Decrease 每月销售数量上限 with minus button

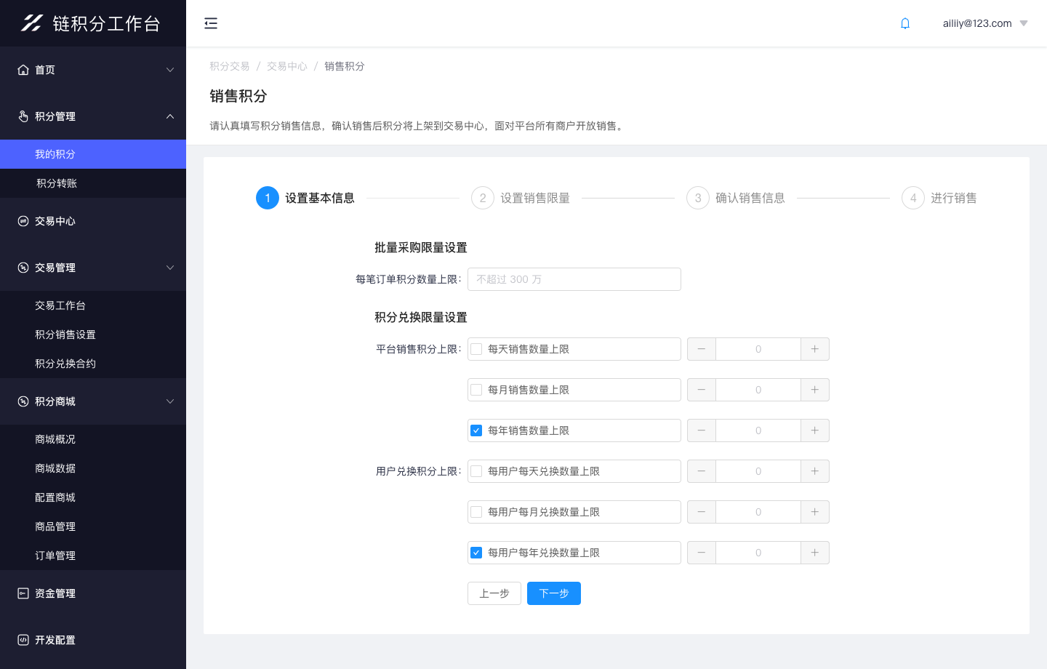pos(702,390)
